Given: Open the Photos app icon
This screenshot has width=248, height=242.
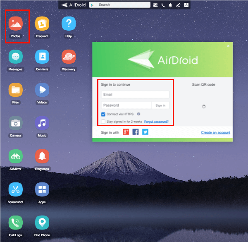Looking at the screenshot, I should point(16,24).
